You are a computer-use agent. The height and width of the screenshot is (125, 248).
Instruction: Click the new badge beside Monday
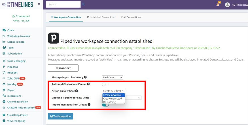(x=20, y=84)
